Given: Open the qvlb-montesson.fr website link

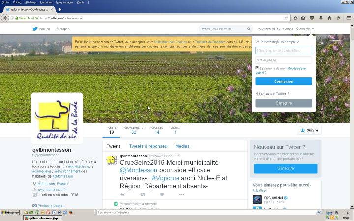Looking at the screenshot, I should pyautogui.click(x=52, y=190).
